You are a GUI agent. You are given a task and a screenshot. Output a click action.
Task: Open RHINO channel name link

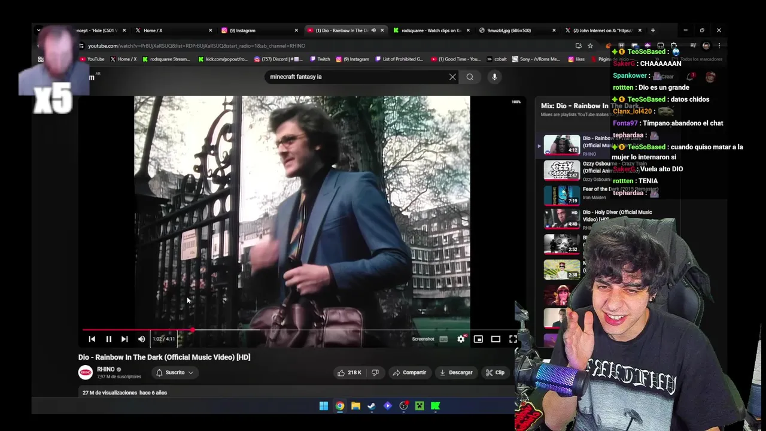point(106,369)
